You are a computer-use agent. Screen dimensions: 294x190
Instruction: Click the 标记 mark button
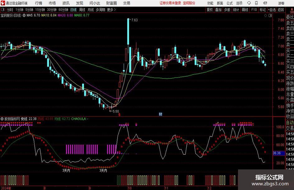coord(263,10)
